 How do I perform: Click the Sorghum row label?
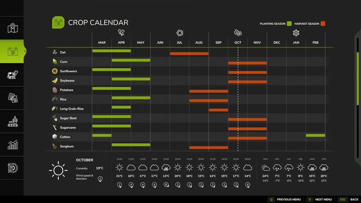pos(67,146)
